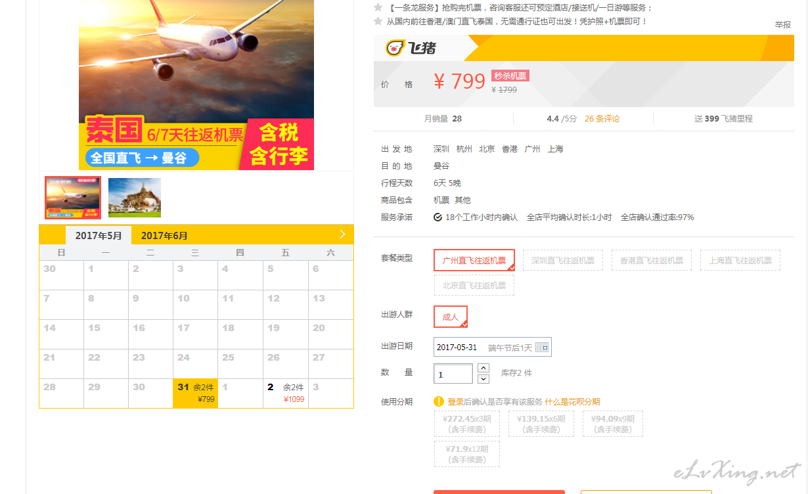Switch to the 2017年6月 calendar tab

pyautogui.click(x=164, y=236)
